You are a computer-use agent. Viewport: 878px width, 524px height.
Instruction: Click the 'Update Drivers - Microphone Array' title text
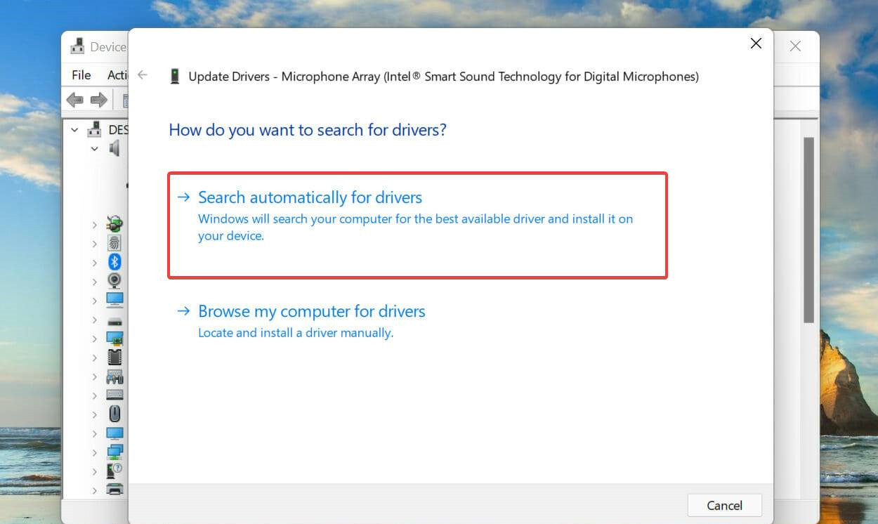click(x=444, y=77)
